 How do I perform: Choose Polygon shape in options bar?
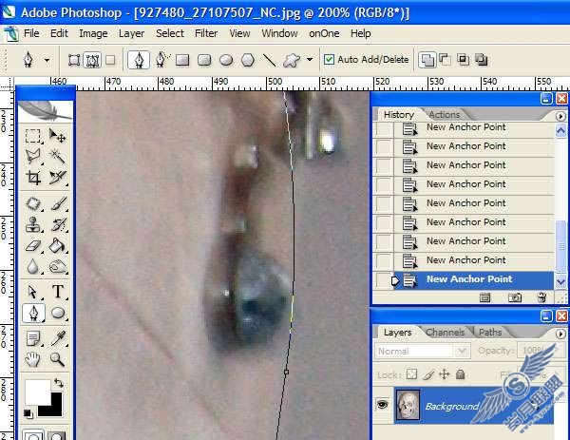tap(248, 60)
